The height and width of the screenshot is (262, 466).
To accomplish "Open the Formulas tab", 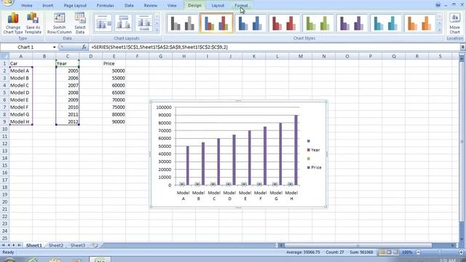I will click(x=105, y=5).
